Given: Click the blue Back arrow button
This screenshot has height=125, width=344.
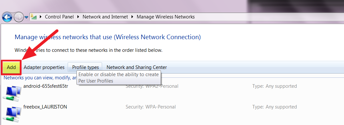Looking at the screenshot, I should (7, 17).
